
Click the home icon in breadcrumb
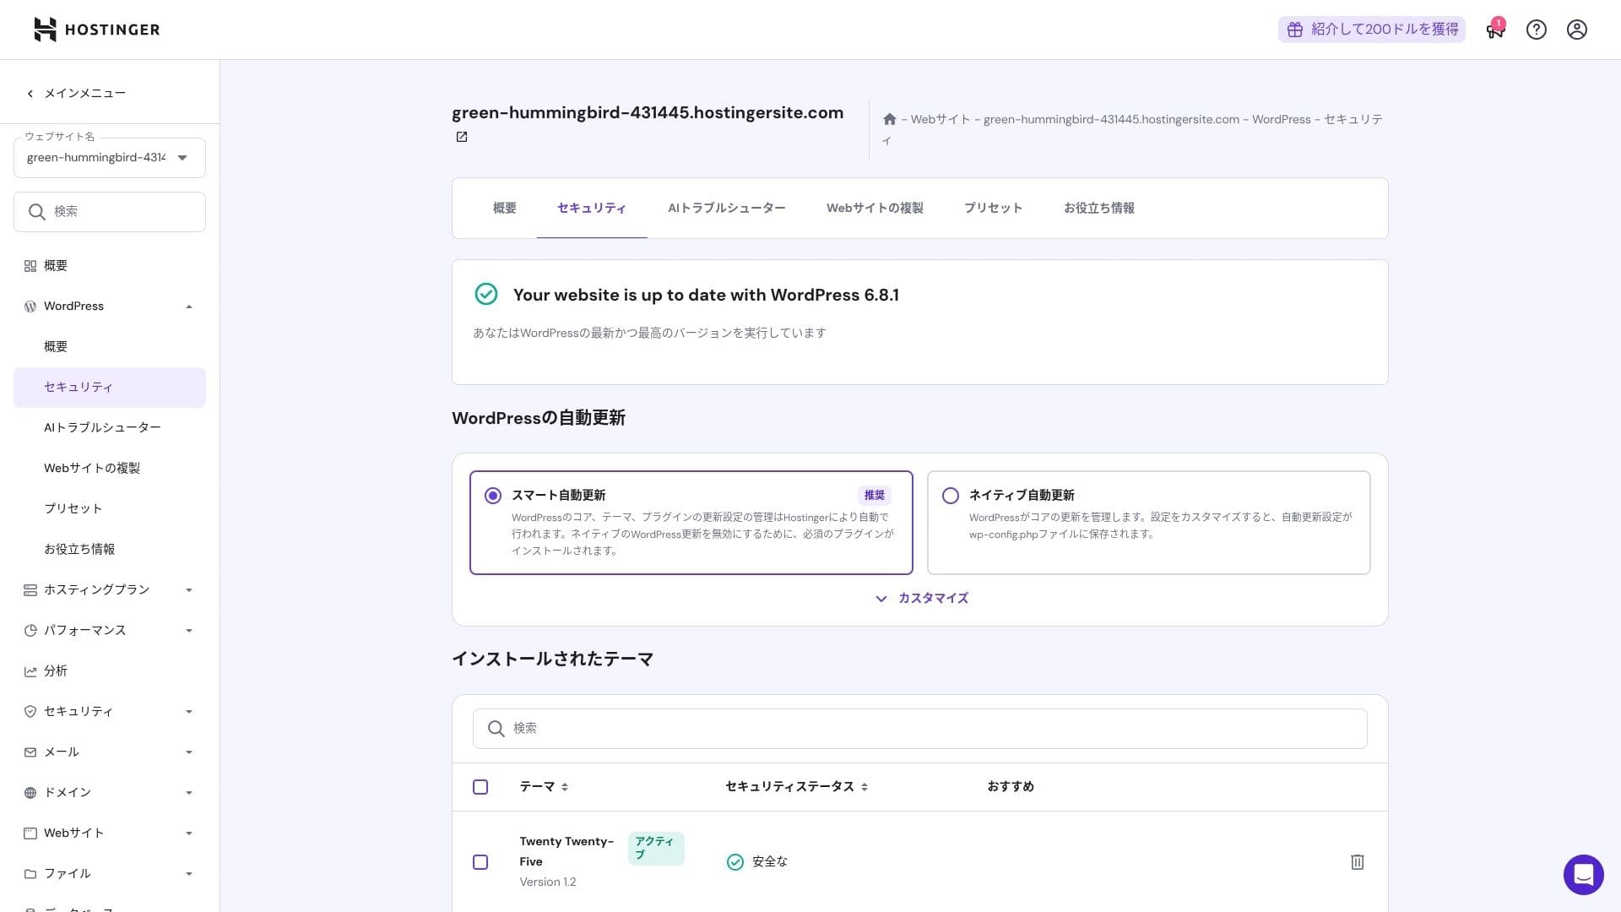pyautogui.click(x=889, y=119)
